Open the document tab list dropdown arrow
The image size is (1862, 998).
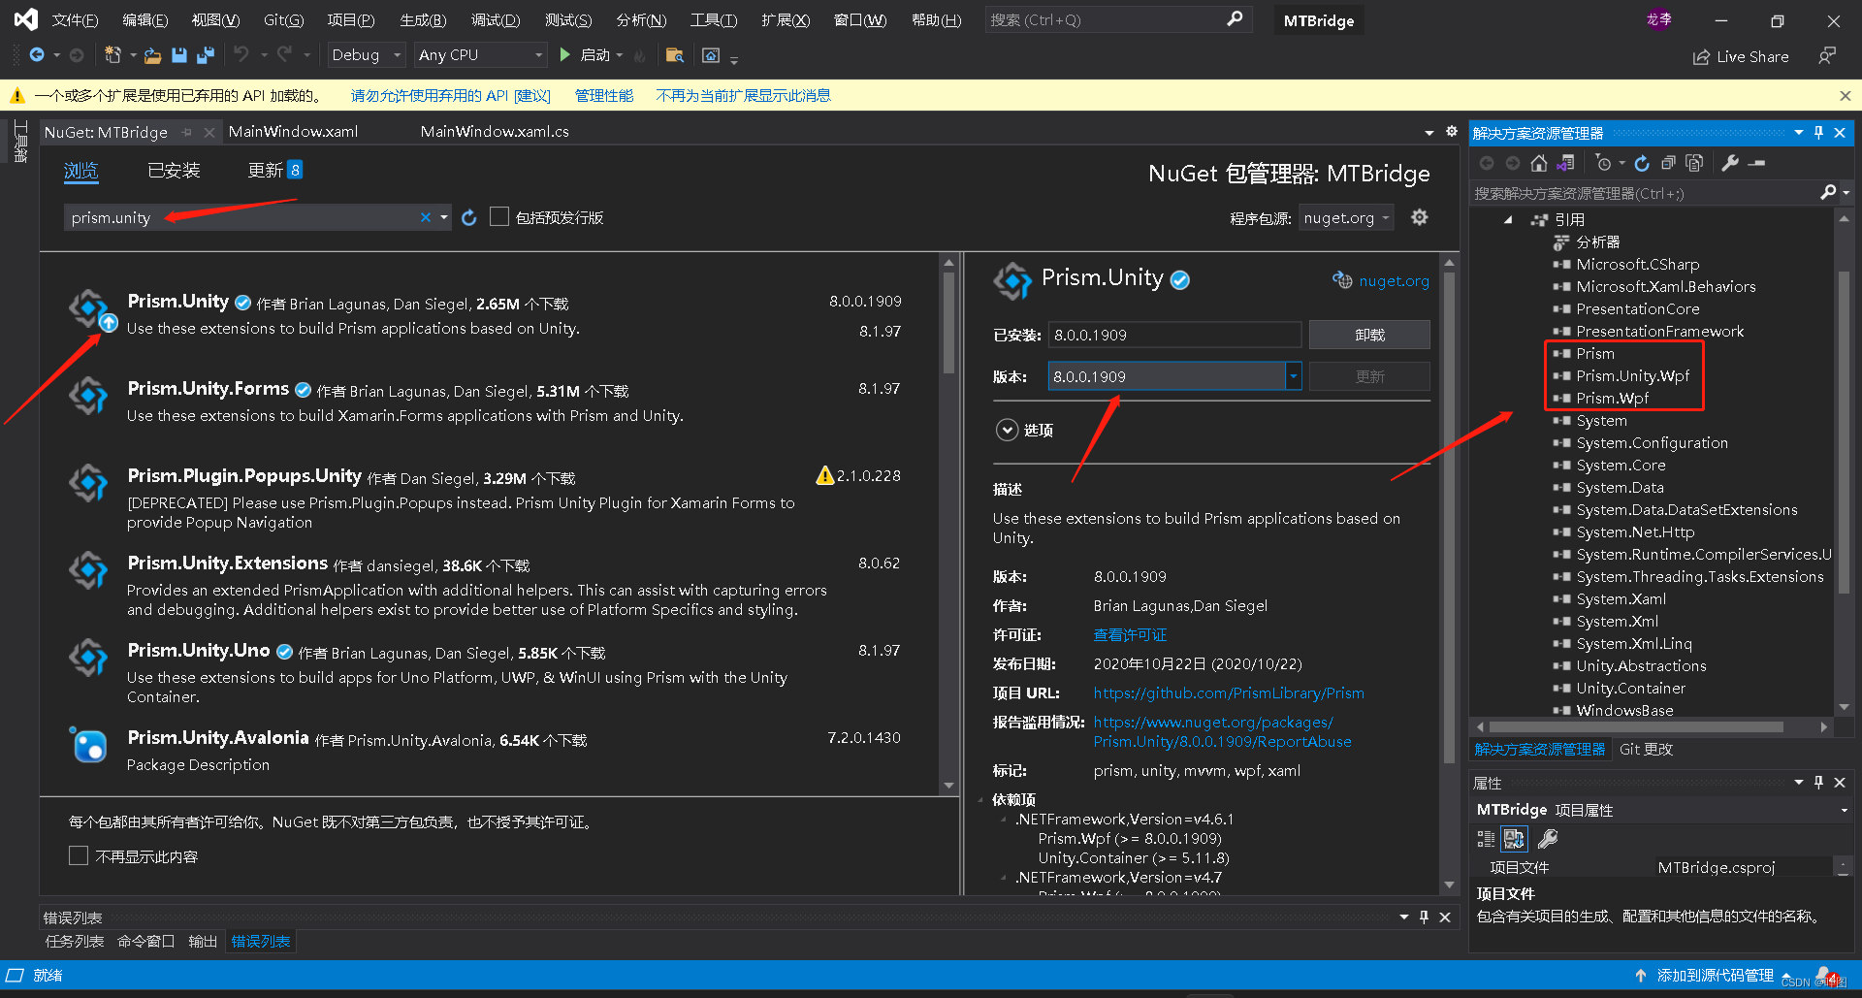tap(1429, 133)
